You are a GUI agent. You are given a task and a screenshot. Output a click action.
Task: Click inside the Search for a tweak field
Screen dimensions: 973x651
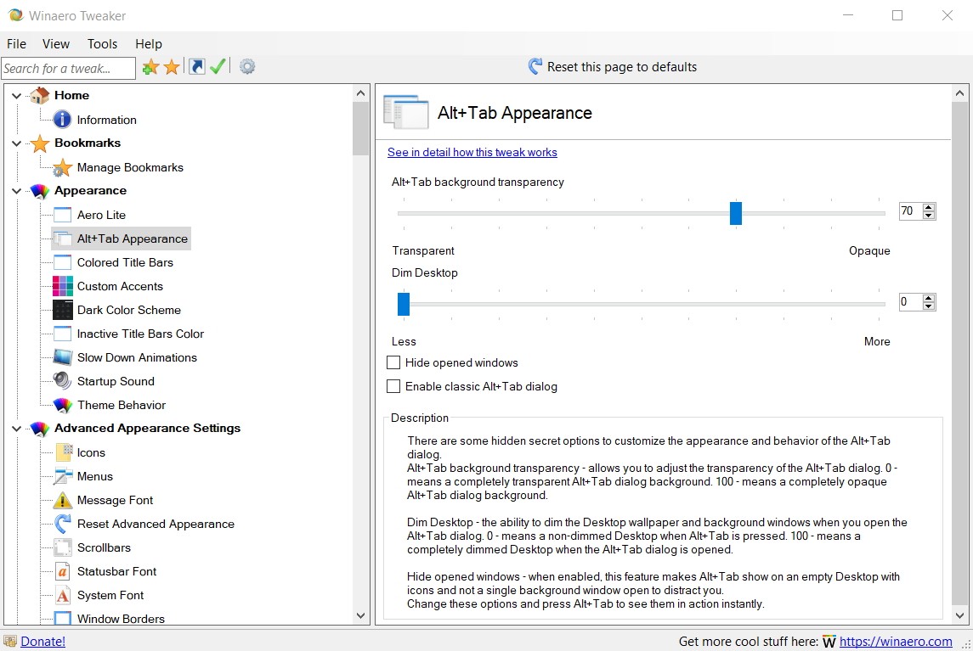pos(68,67)
